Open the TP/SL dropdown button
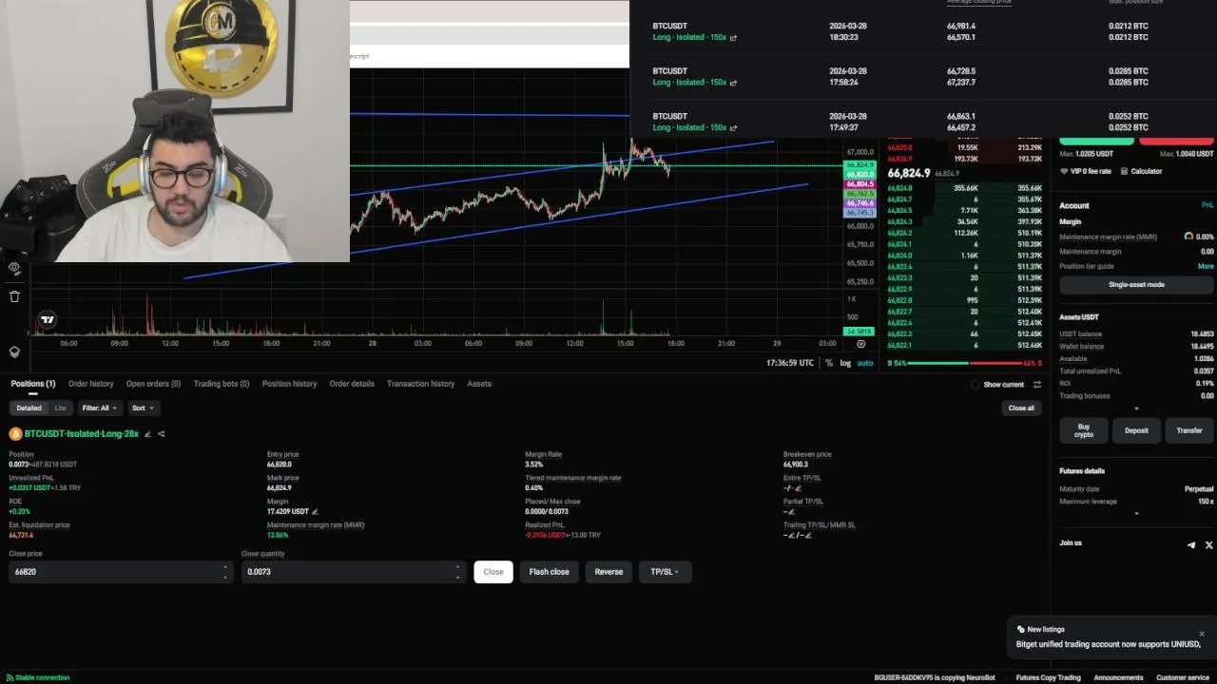Viewport: 1217px width, 684px height. [664, 572]
